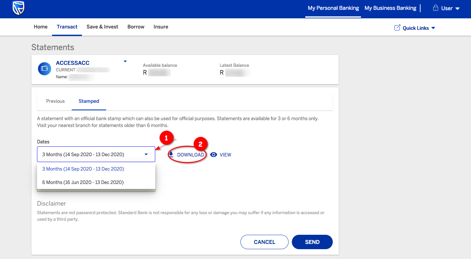Go to Save & Invest menu
Screen dimensions: 471x259
tap(102, 27)
